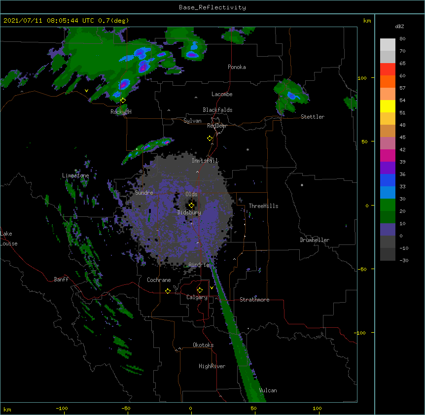The width and height of the screenshot is (425, 415).
Task: Click the 80 value in dBZ legend
Action: (x=402, y=39)
